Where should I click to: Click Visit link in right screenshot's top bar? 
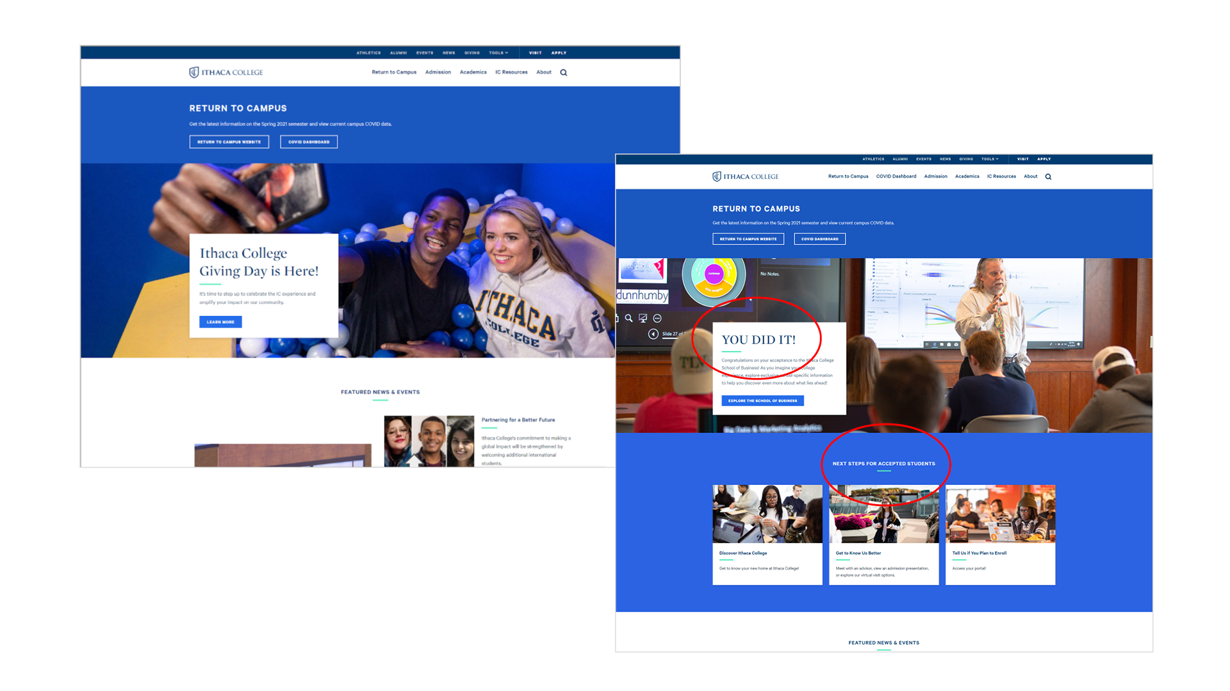[x=1022, y=159]
